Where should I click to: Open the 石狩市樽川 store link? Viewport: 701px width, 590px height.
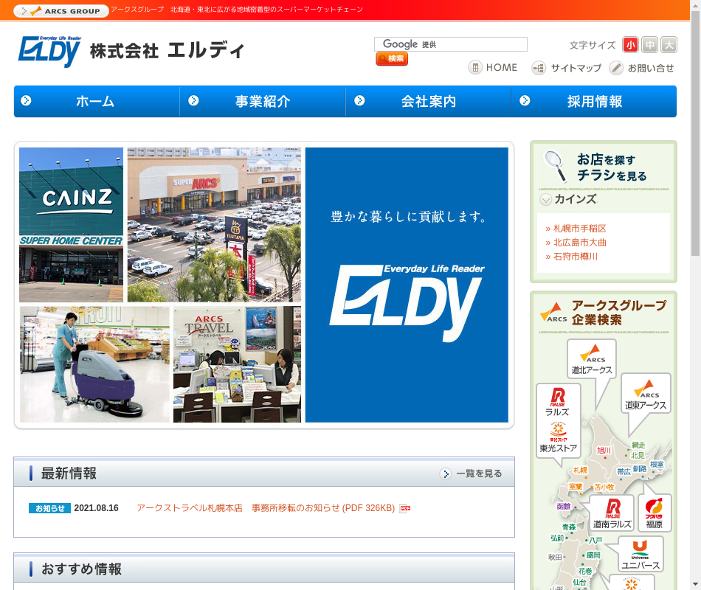coord(576,256)
